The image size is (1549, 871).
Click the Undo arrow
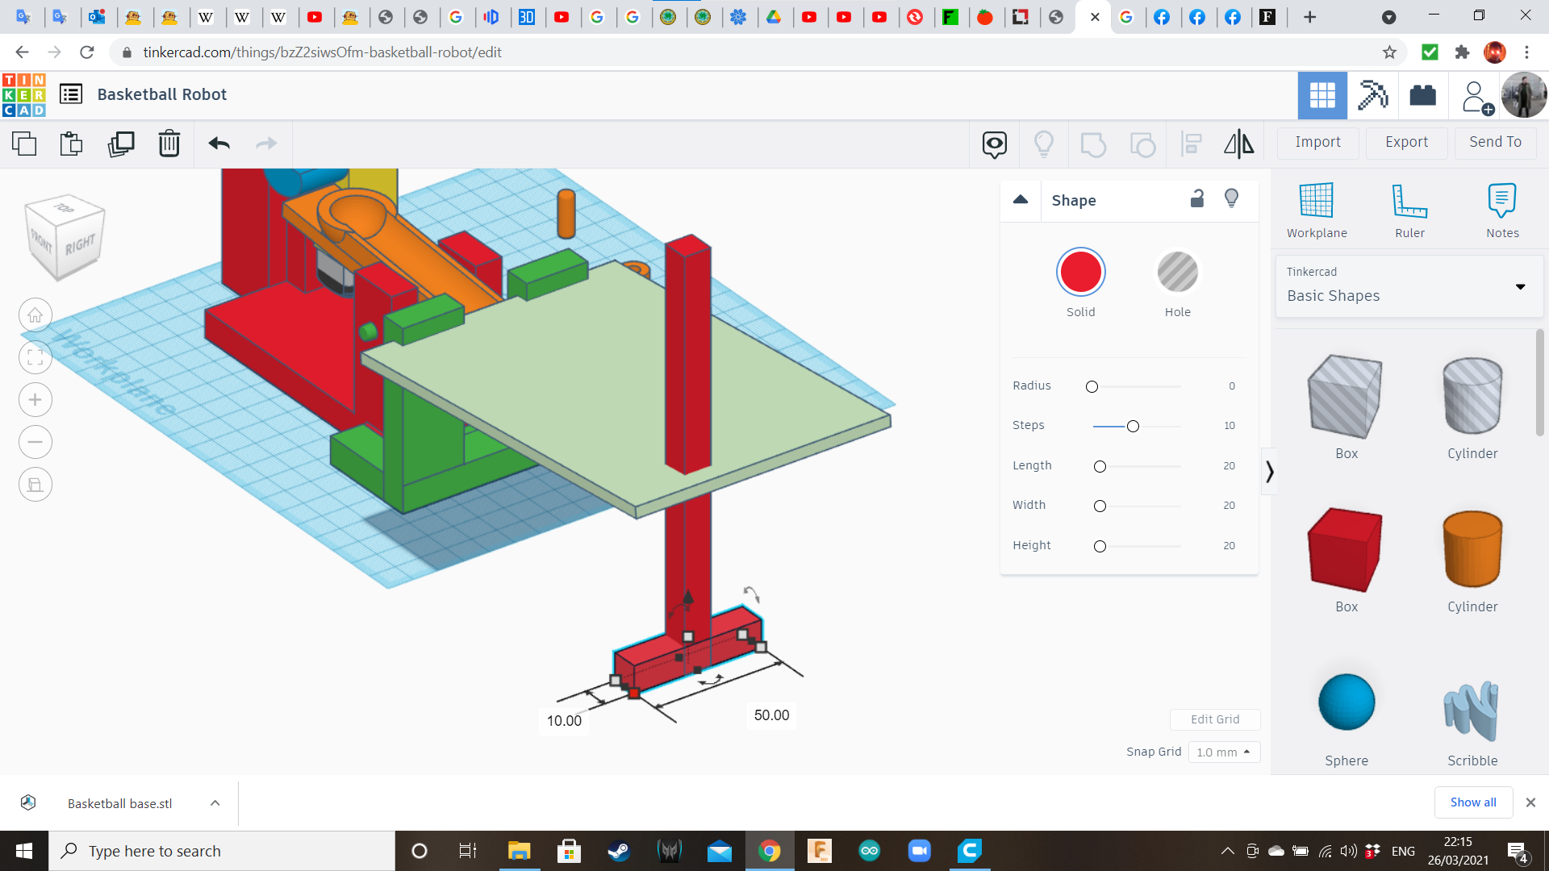pos(219,144)
